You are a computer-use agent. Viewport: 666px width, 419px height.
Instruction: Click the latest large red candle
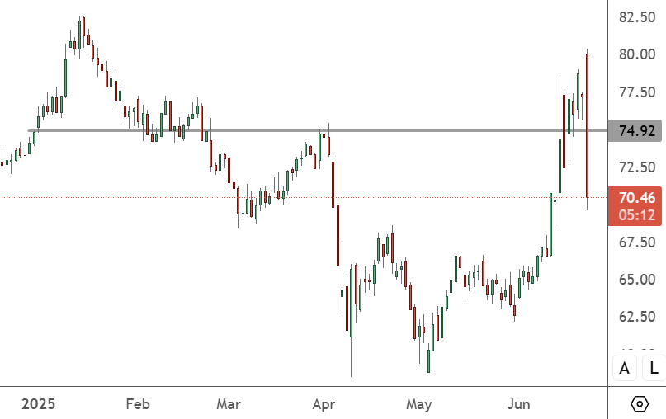point(587,124)
